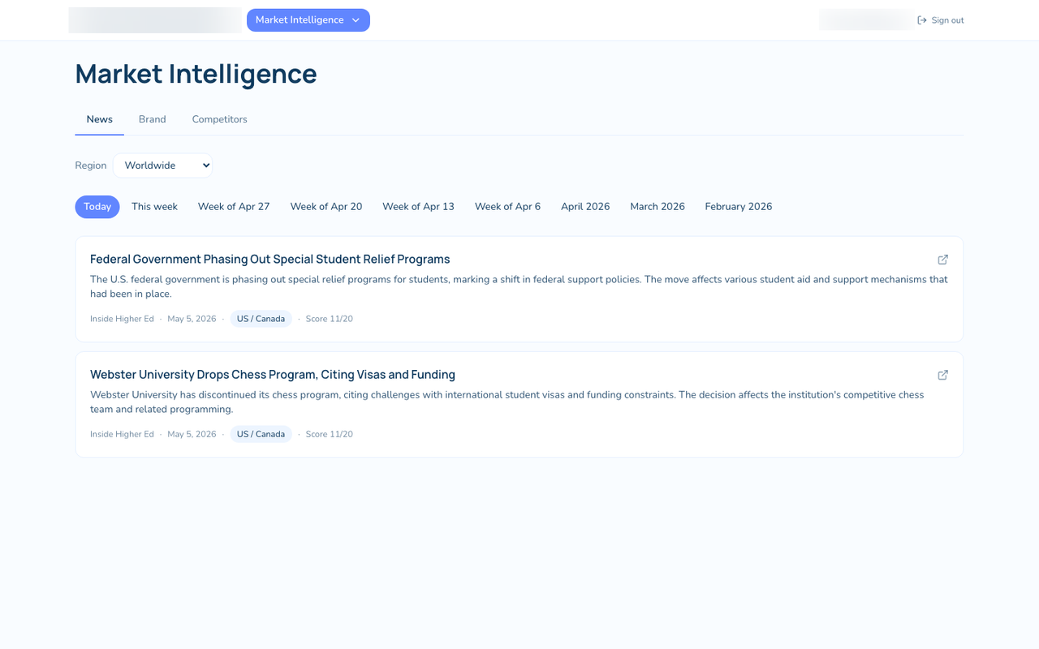
Task: Show February 2026 news
Action: coord(739,207)
